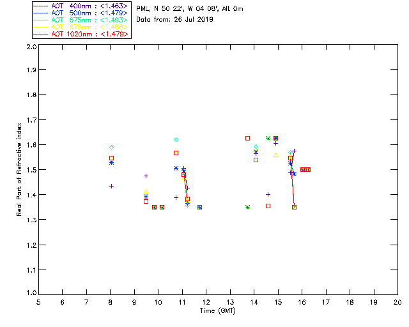Click the "Real Part of Refractive index" y-axis title
Screen dimensions: 409x327
[x=19, y=170]
